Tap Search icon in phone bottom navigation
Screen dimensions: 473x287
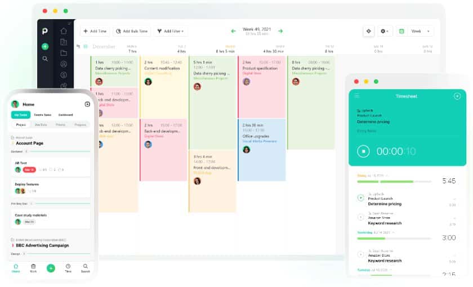[x=86, y=268]
